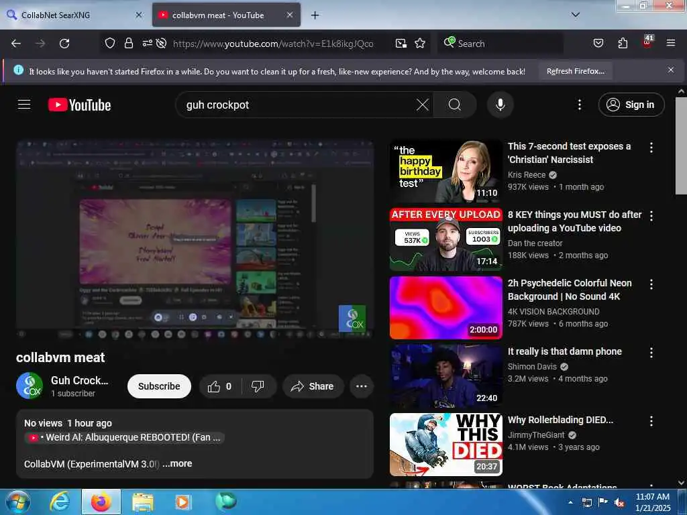687x515 pixels.
Task: Open the site permissions icon in the address bar
Action: (x=147, y=43)
